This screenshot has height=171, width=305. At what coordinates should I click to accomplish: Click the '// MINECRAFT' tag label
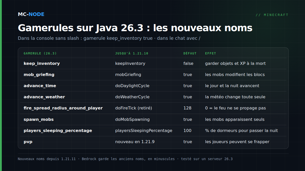tap(272, 15)
